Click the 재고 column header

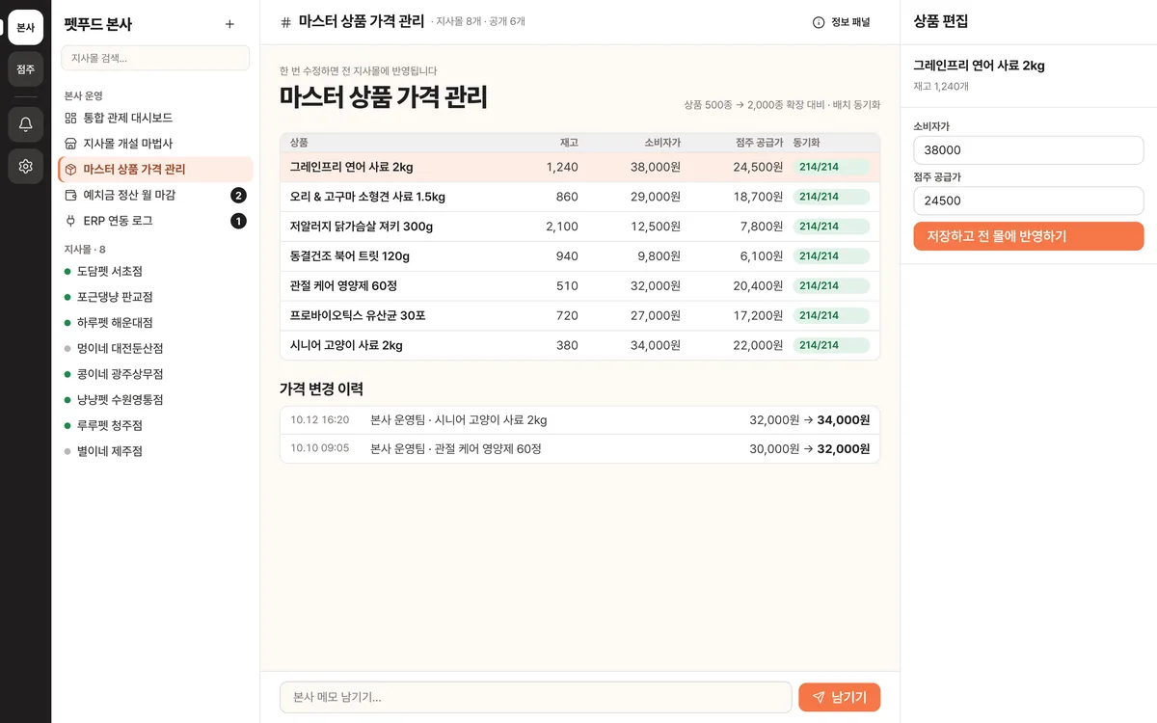[569, 143]
